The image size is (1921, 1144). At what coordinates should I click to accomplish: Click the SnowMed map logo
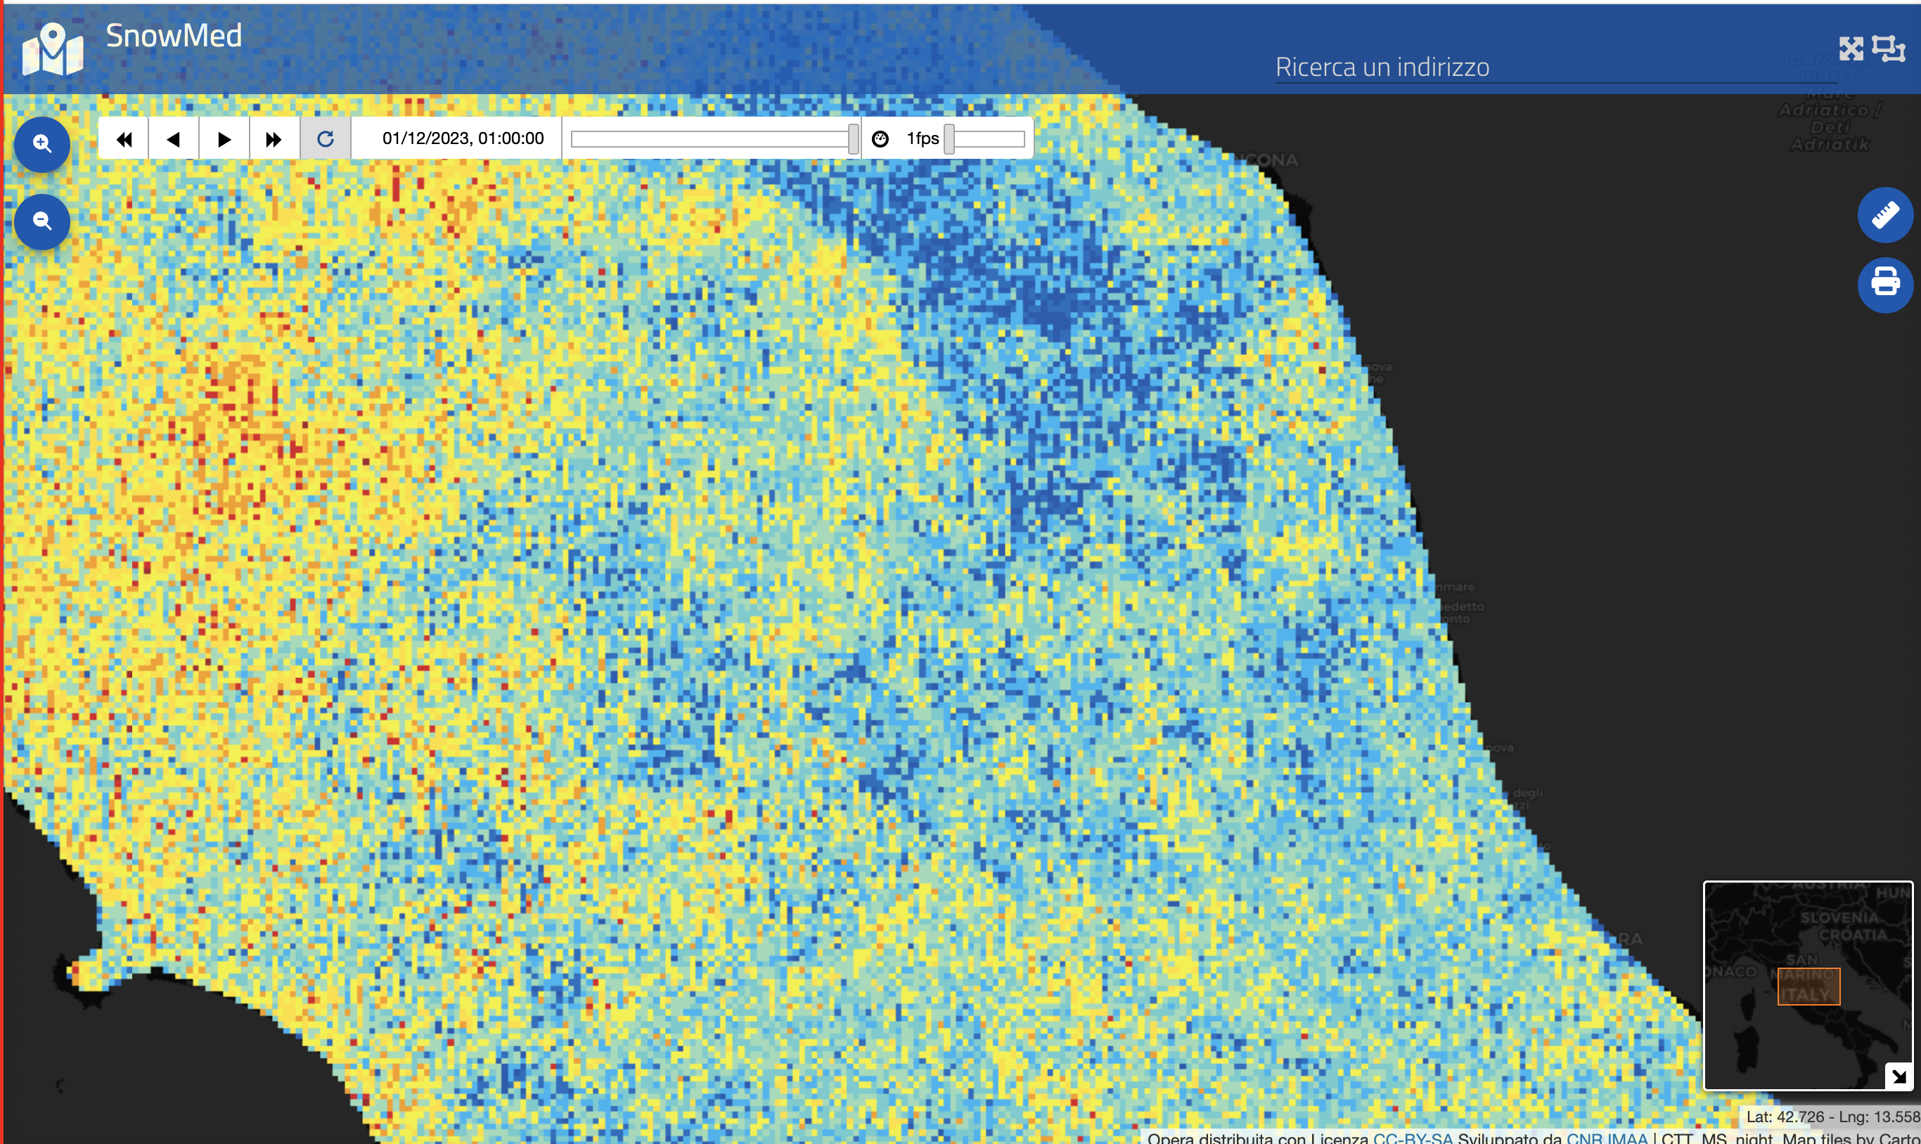(51, 48)
